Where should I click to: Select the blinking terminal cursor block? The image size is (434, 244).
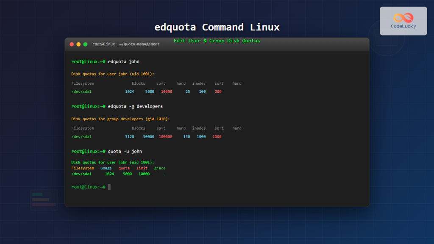(109, 187)
